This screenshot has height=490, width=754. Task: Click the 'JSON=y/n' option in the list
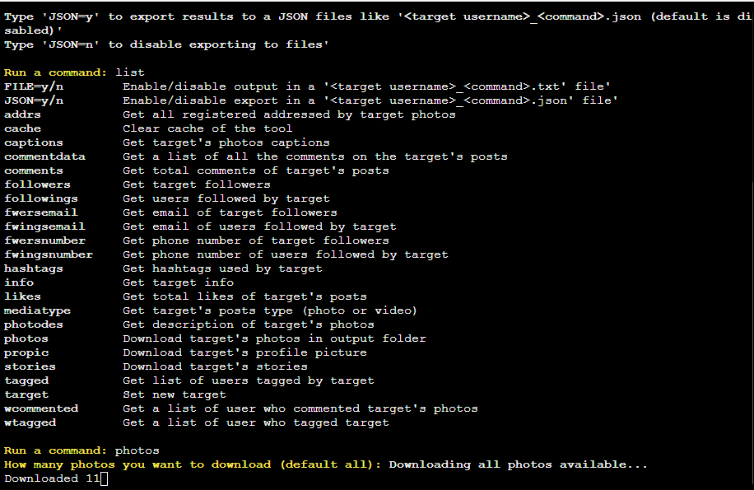(33, 100)
